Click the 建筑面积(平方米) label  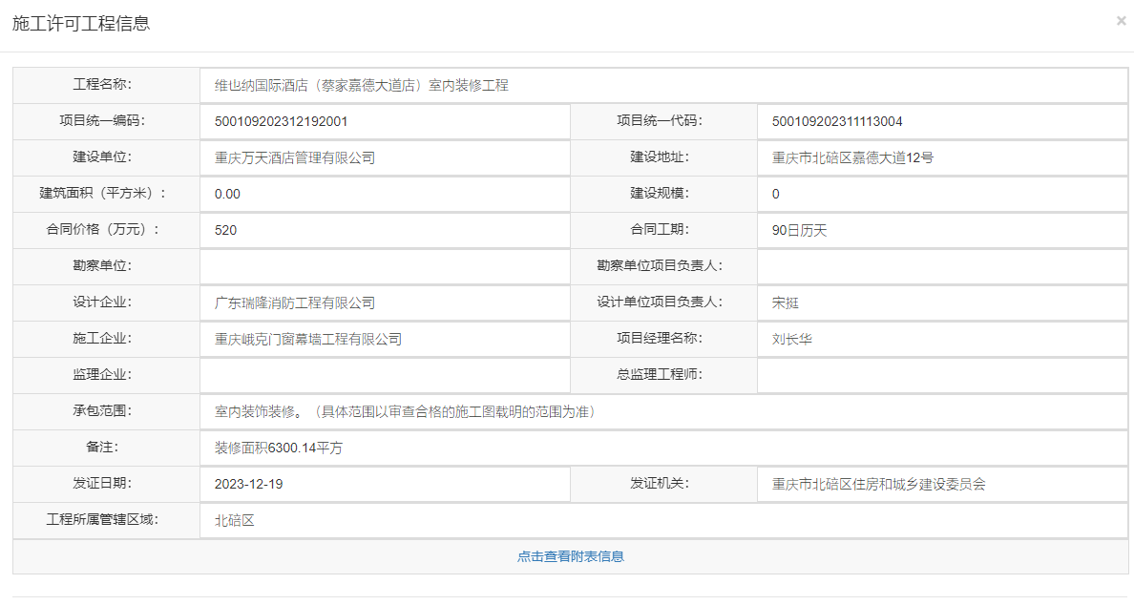[102, 193]
